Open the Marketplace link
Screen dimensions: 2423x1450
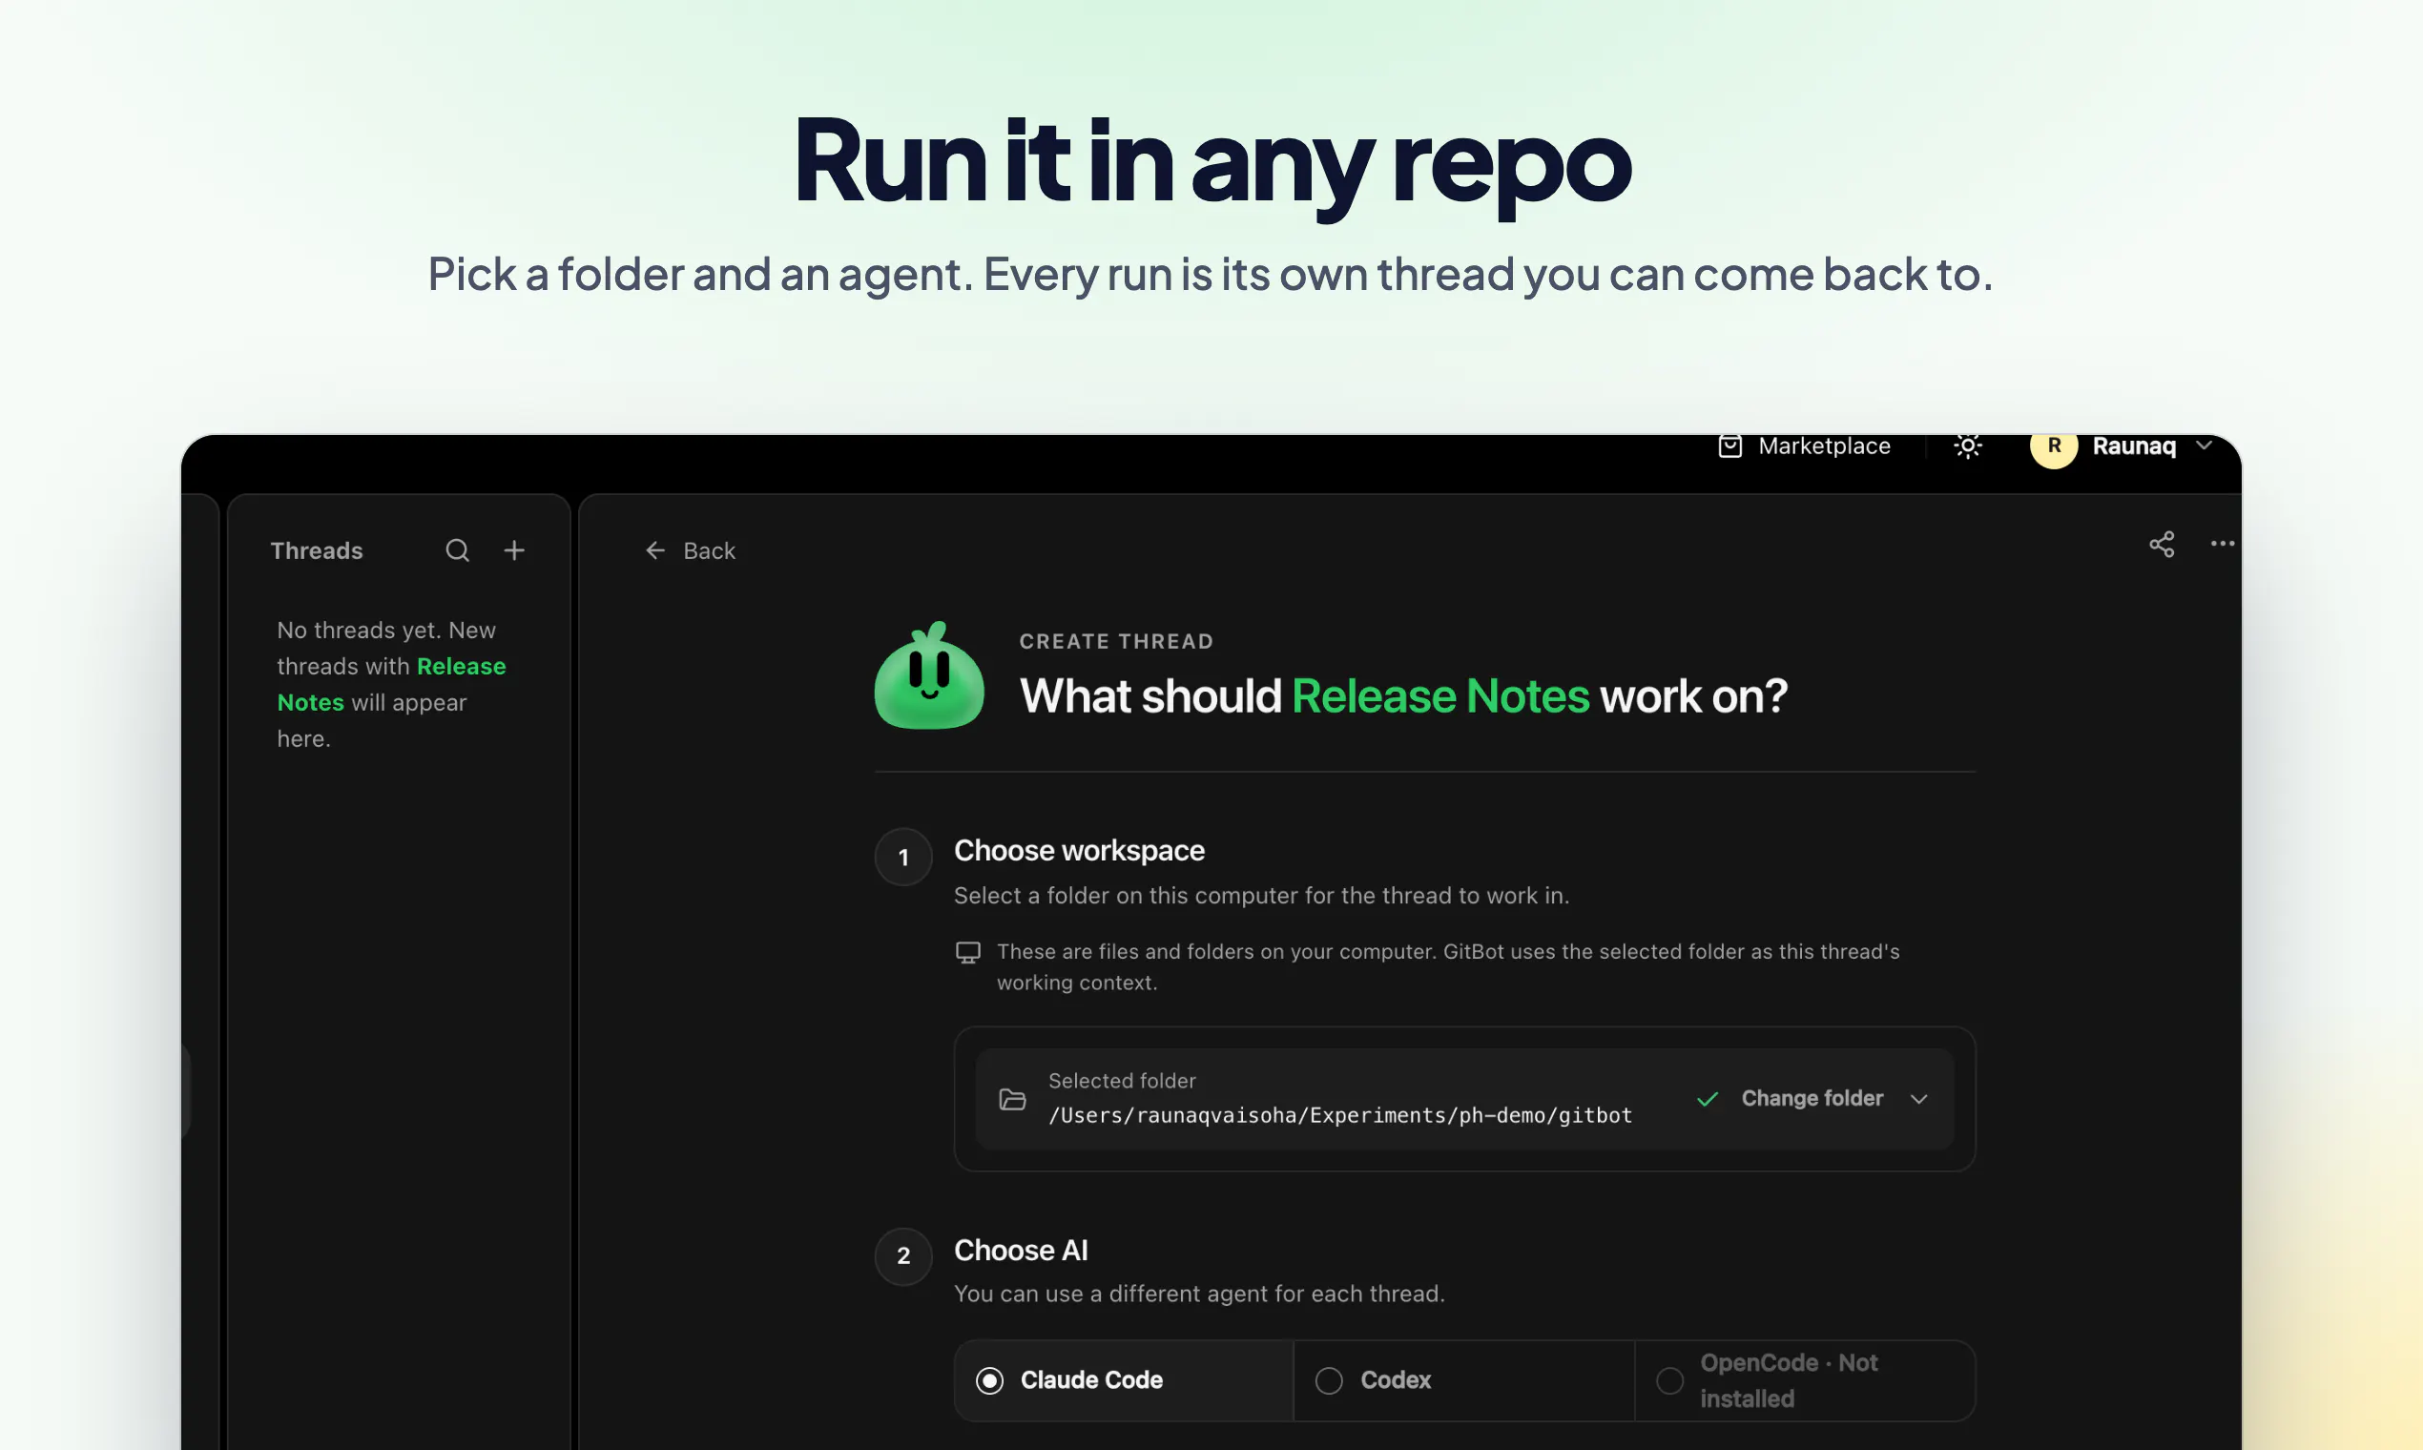point(1824,446)
